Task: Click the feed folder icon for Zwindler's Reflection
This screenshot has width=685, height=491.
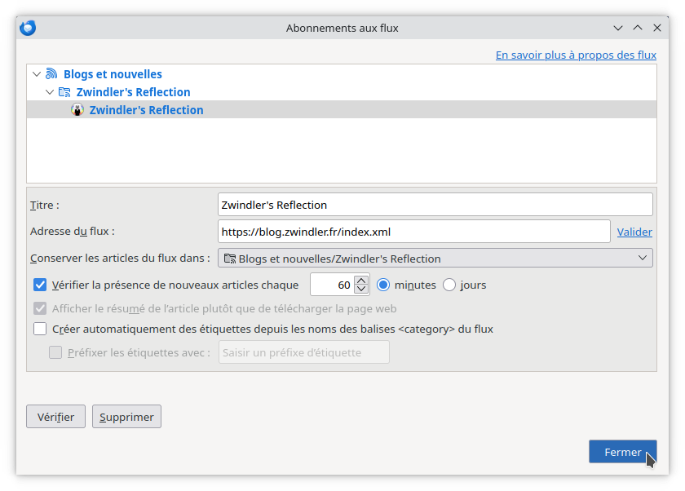Action: coord(65,92)
